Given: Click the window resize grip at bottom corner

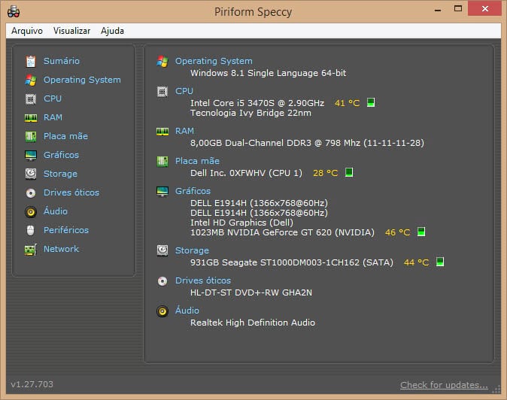Looking at the screenshot, I should coord(496,389).
